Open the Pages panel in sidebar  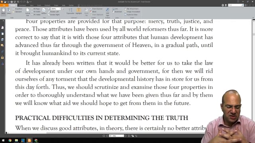pos(2,34)
